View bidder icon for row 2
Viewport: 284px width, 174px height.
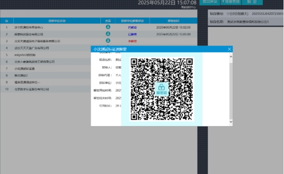point(108,34)
